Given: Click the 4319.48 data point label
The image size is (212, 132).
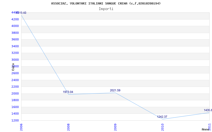Looking at the screenshot, I should click(x=21, y=13).
